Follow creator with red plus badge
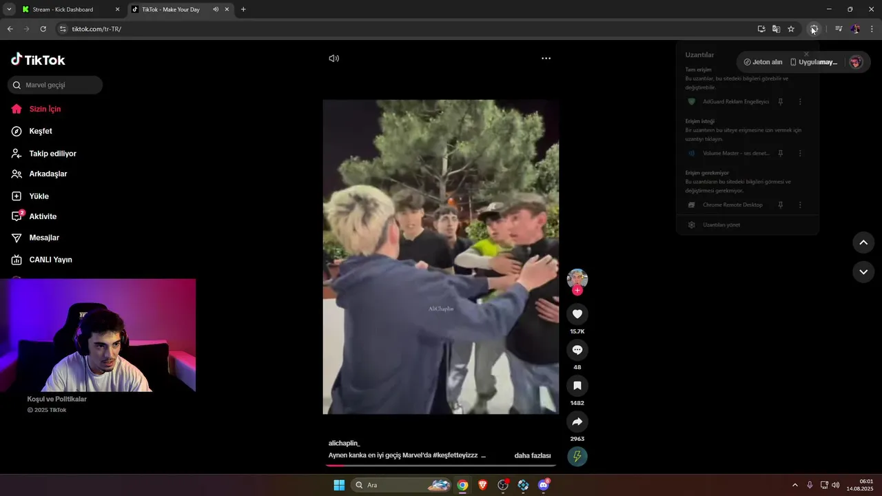This screenshot has width=882, height=496. [x=577, y=291]
